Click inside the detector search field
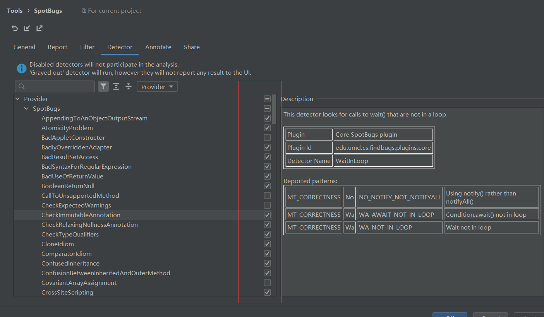The height and width of the screenshot is (317, 544). 54,86
